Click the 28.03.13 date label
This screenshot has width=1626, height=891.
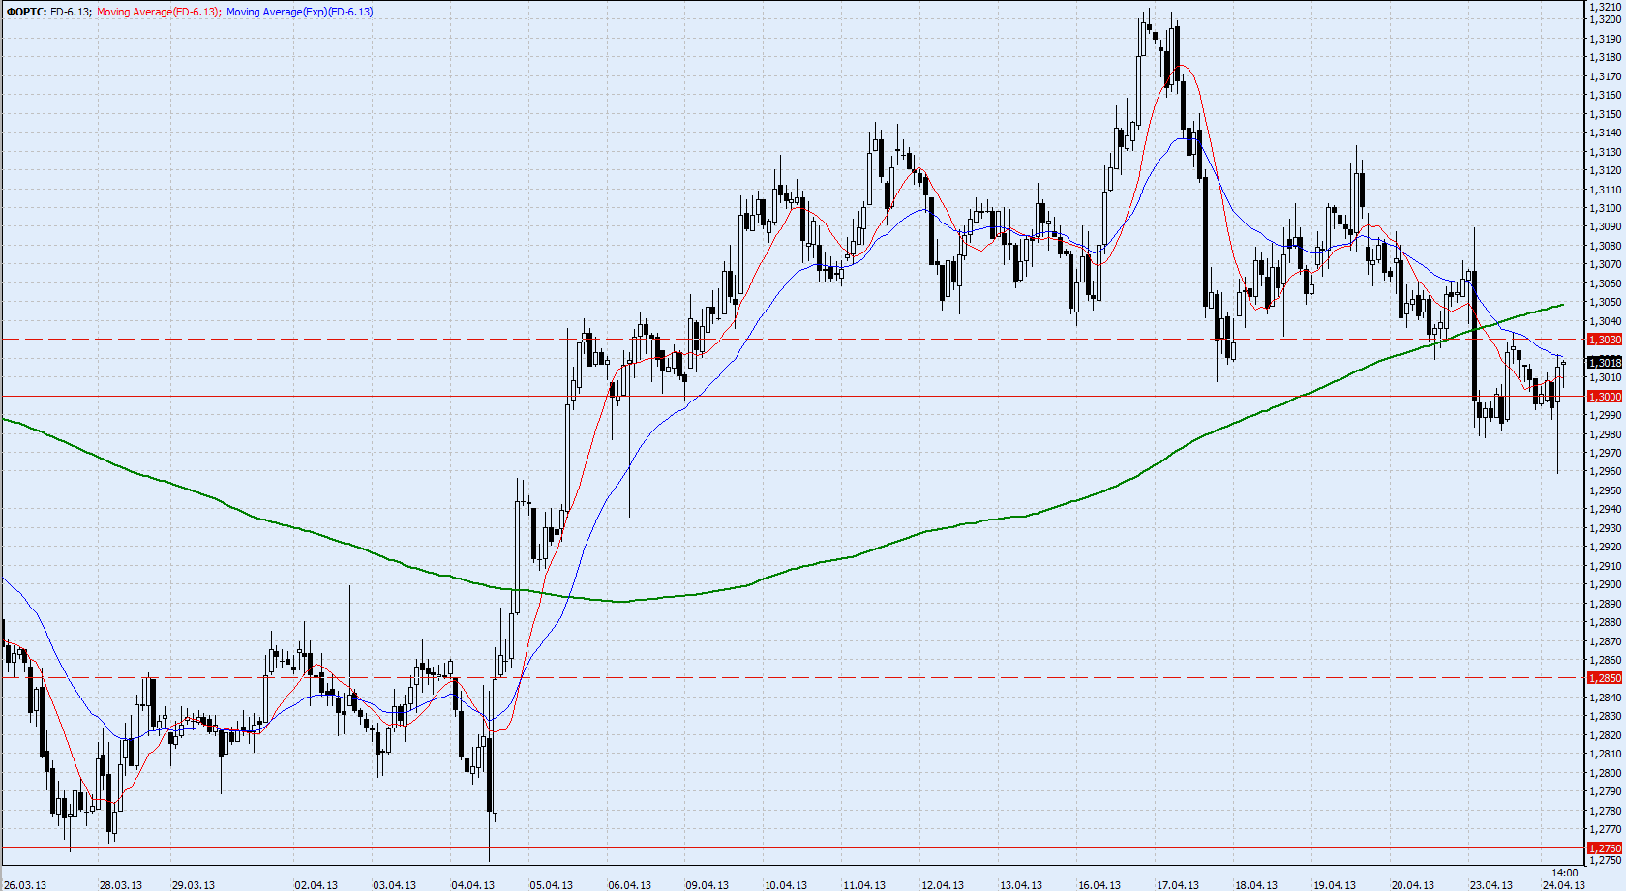tap(121, 884)
